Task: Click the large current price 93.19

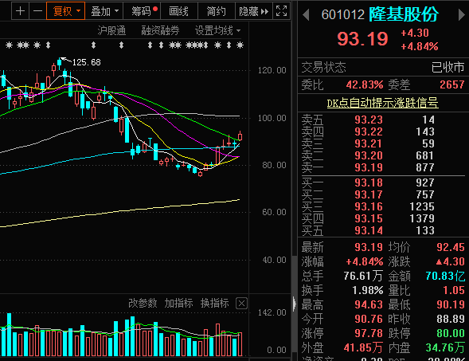Action: pos(362,39)
